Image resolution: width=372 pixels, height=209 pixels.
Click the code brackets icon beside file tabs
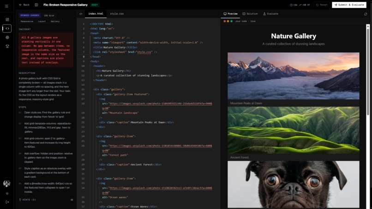(x=81, y=14)
